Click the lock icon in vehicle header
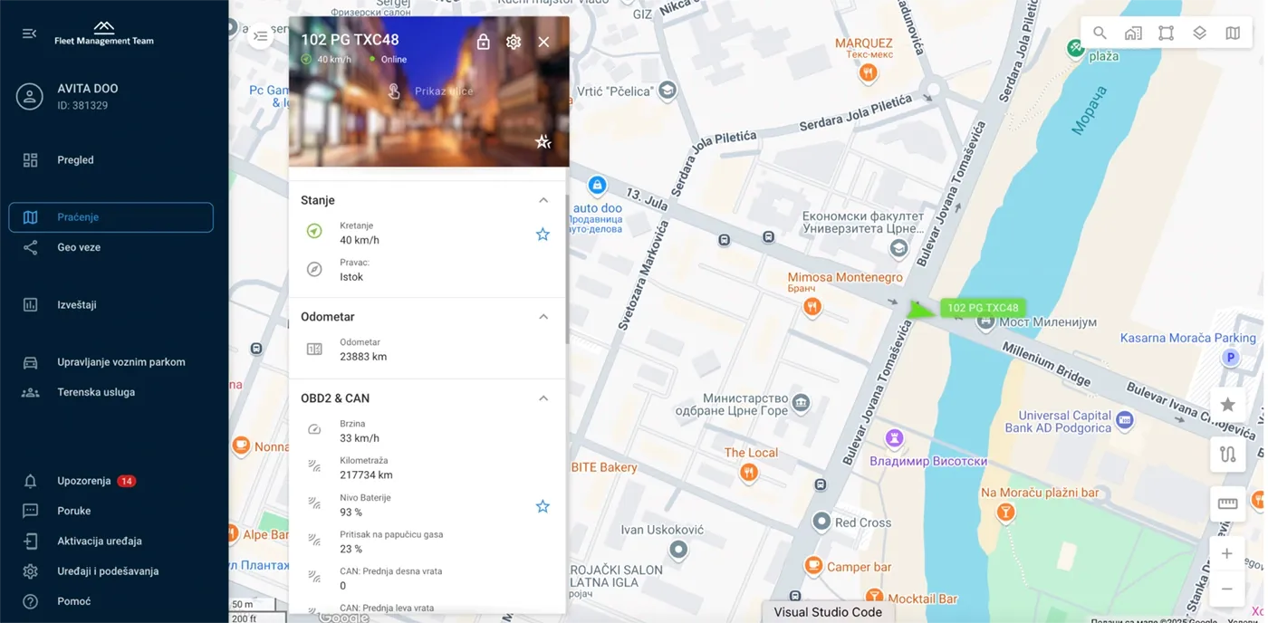 pyautogui.click(x=484, y=42)
